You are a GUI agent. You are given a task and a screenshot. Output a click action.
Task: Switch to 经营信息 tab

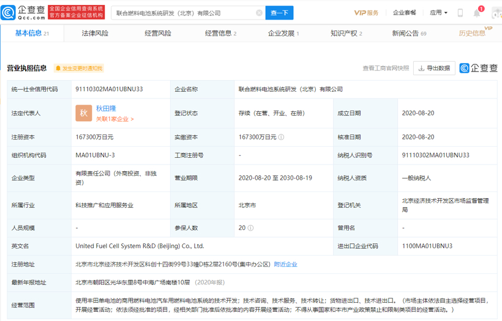[x=220, y=33]
